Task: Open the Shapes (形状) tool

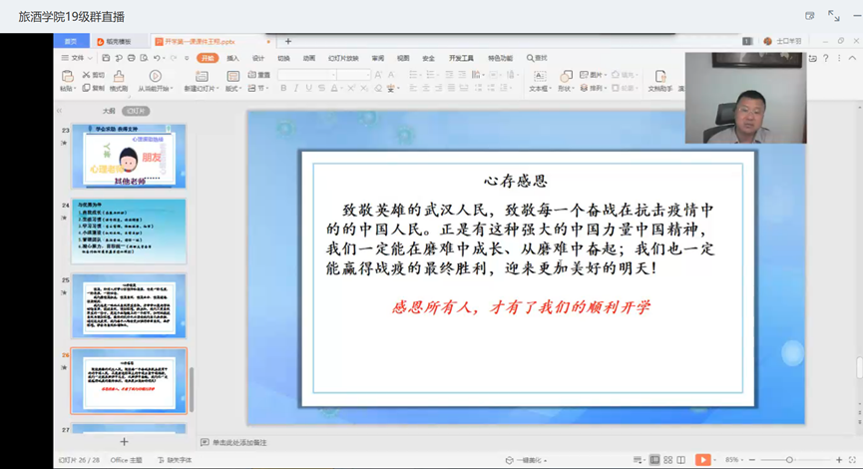Action: [x=566, y=77]
